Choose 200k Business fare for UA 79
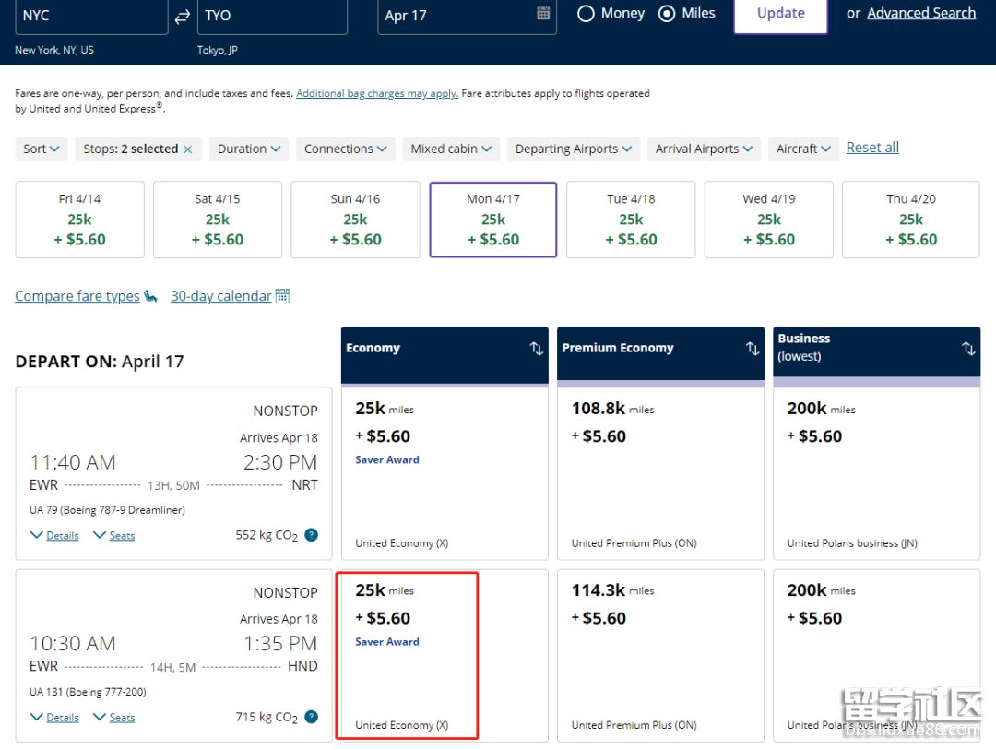Viewport: 996px width, 750px height. point(877,473)
